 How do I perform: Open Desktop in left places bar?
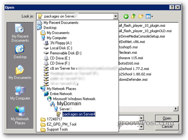click(x=20, y=52)
